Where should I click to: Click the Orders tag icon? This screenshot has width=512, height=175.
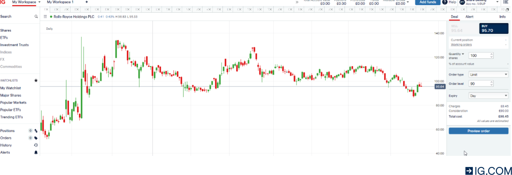36,138
